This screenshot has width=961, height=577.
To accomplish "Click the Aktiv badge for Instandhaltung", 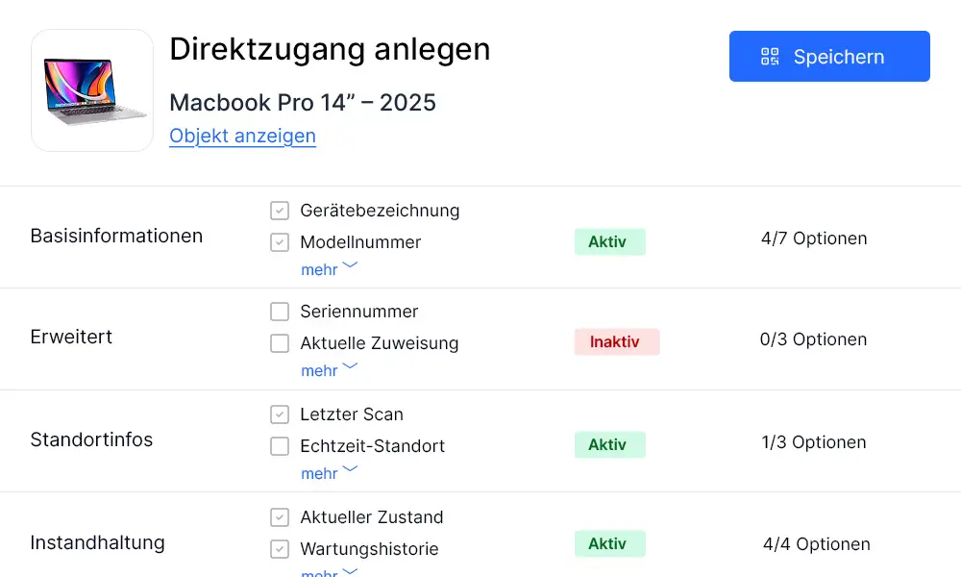I will coord(609,543).
